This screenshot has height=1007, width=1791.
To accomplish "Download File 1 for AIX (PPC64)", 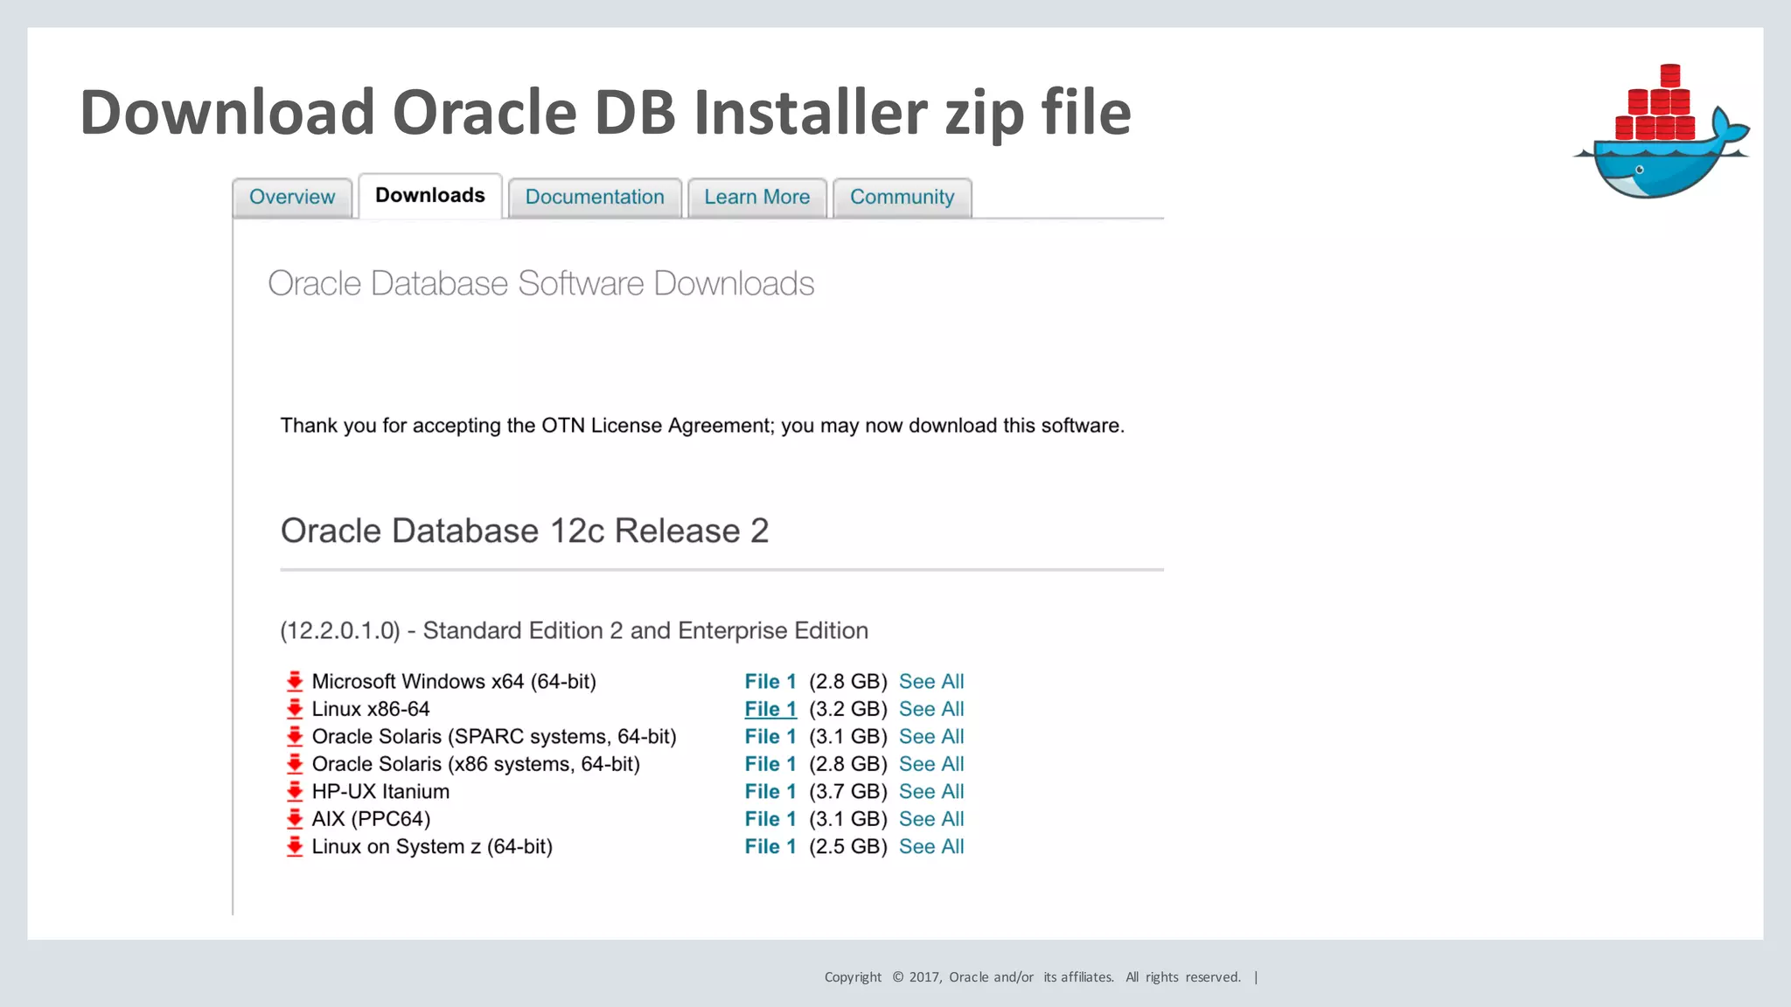I will 770,819.
